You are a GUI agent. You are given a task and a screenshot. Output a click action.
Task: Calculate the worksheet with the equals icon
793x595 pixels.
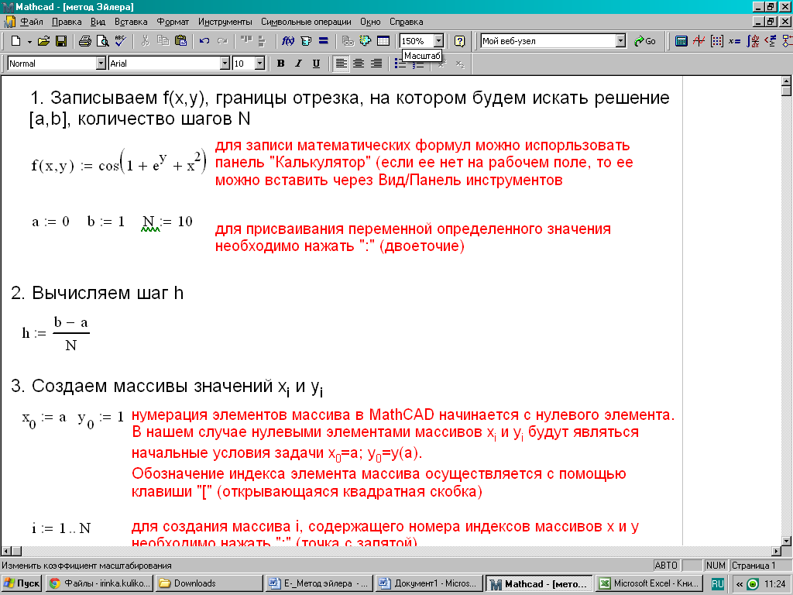click(324, 41)
